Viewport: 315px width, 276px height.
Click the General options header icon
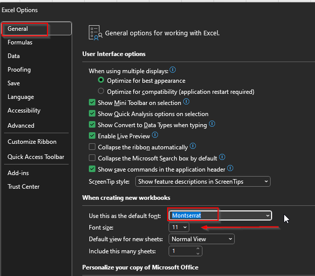tap(95, 33)
